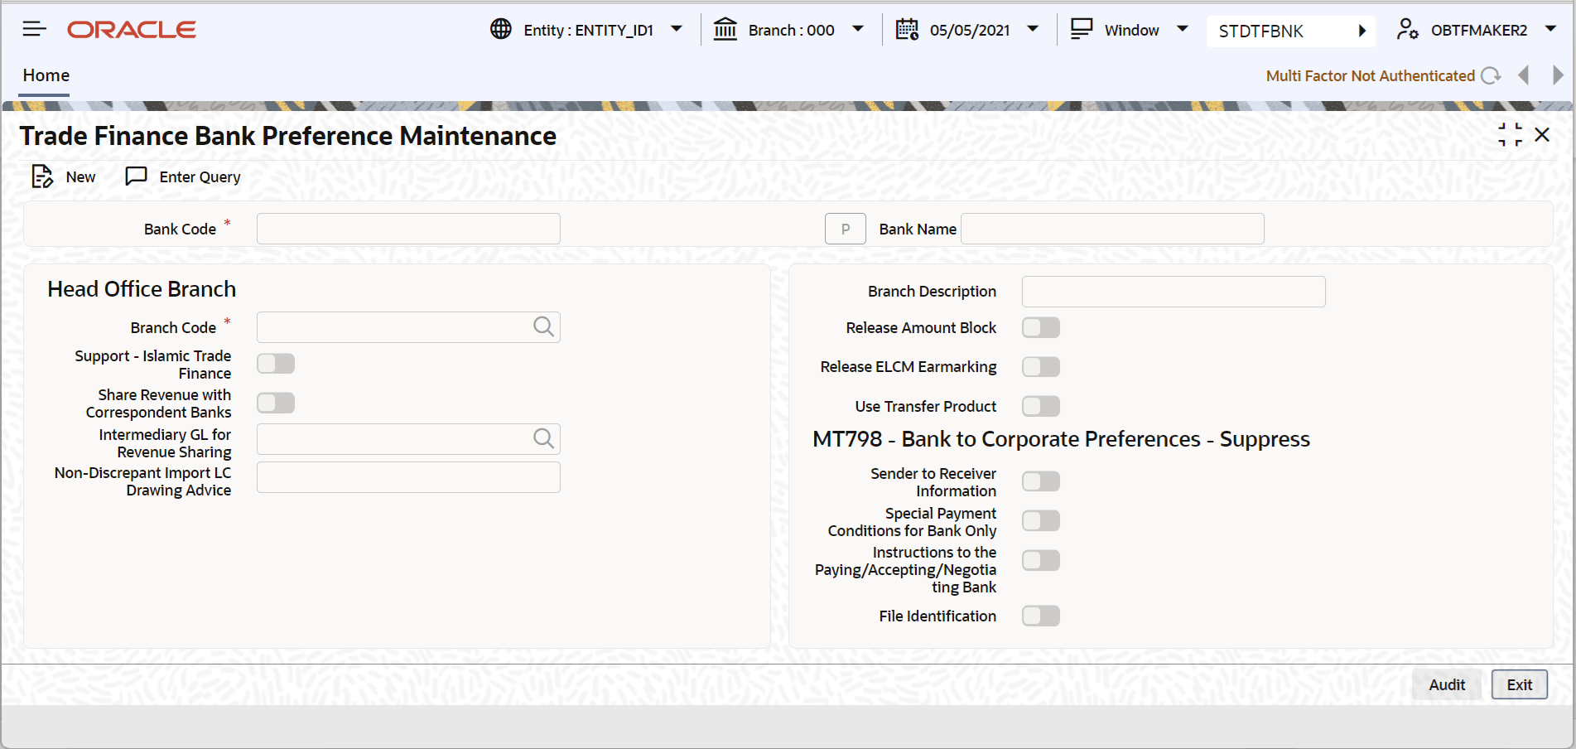
Task: Open the hamburger navigation menu
Action: pyautogui.click(x=34, y=30)
